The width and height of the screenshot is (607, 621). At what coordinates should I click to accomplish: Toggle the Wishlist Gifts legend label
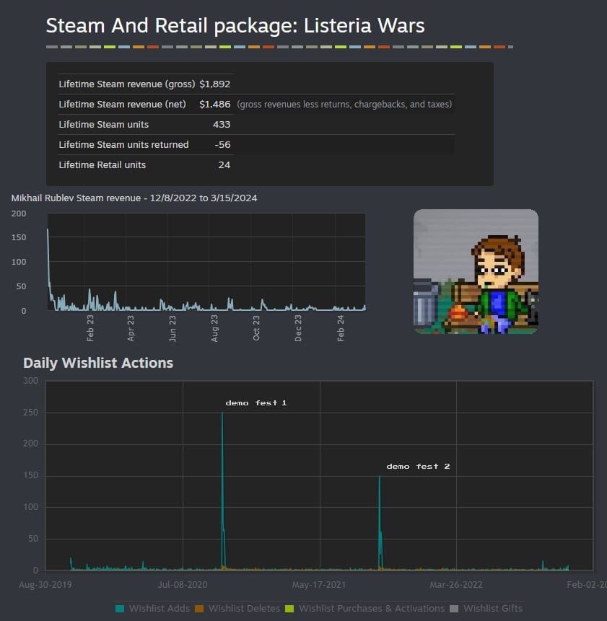(493, 608)
